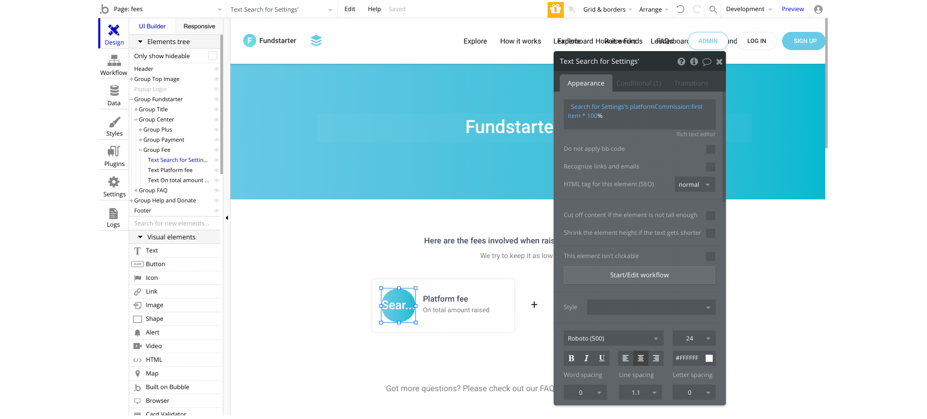Open the element selector dropdown in top bar
Screen dimensions: 927x419
coord(281,9)
